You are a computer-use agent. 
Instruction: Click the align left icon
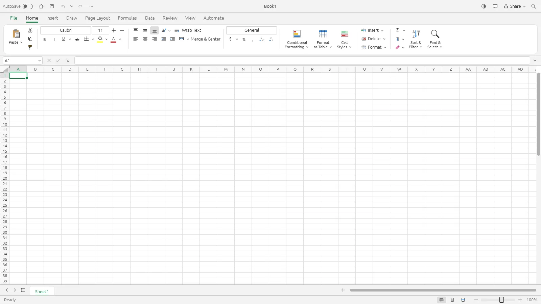pos(136,39)
